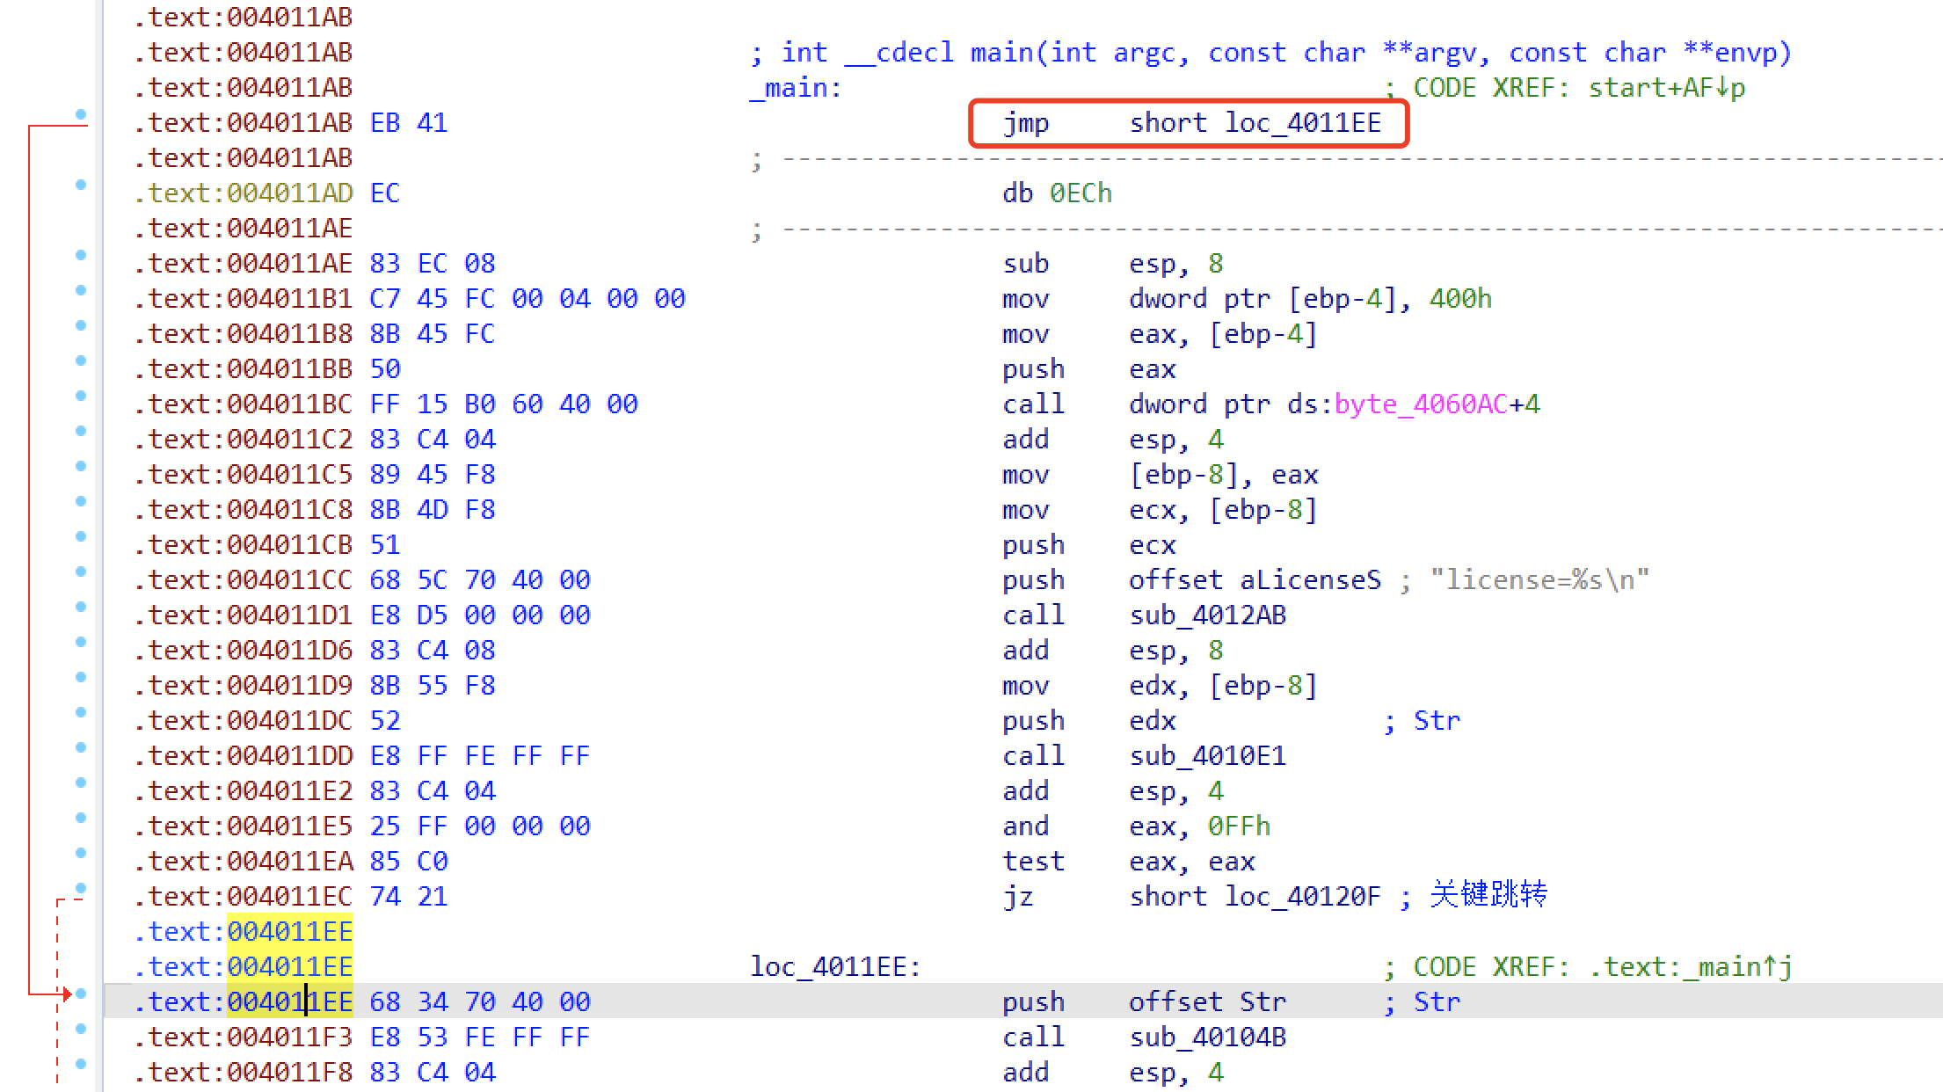Click breakpoint dot beside address 004011AB

pyautogui.click(x=81, y=114)
